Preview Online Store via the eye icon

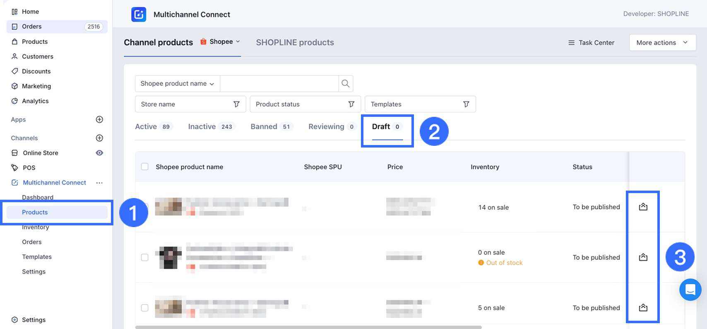tap(99, 153)
